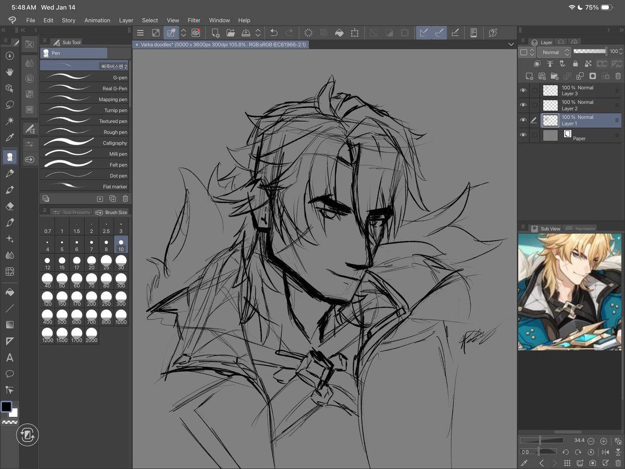Select the Eyedropper tool in left toolbar

coord(9,138)
